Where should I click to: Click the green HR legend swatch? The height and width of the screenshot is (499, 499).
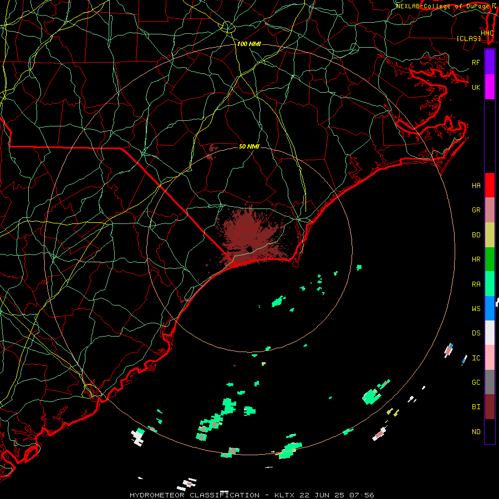[x=490, y=259]
